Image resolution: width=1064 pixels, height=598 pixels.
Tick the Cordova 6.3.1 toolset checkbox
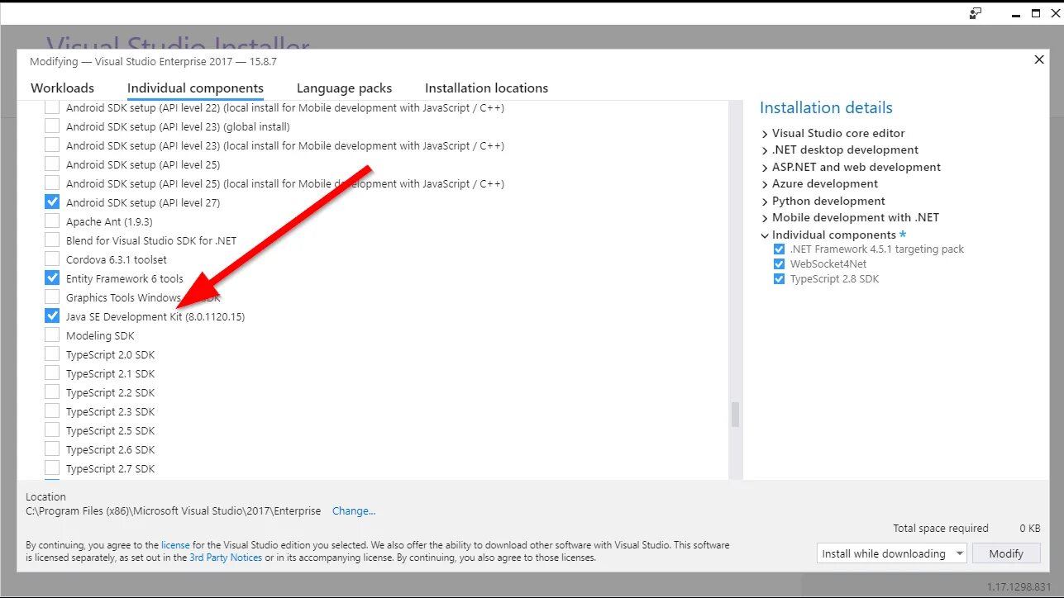(52, 259)
